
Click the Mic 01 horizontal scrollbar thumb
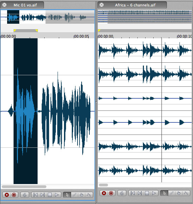pos(24,187)
